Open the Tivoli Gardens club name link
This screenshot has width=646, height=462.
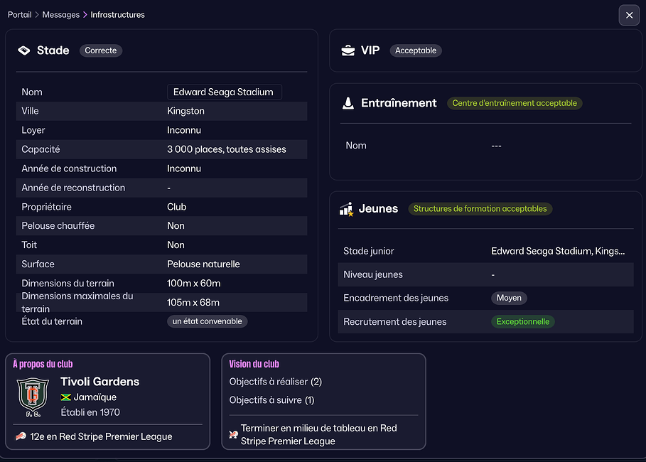(99, 382)
